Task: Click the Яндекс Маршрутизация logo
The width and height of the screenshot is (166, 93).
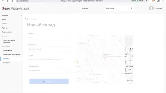Action: coord(16,9)
